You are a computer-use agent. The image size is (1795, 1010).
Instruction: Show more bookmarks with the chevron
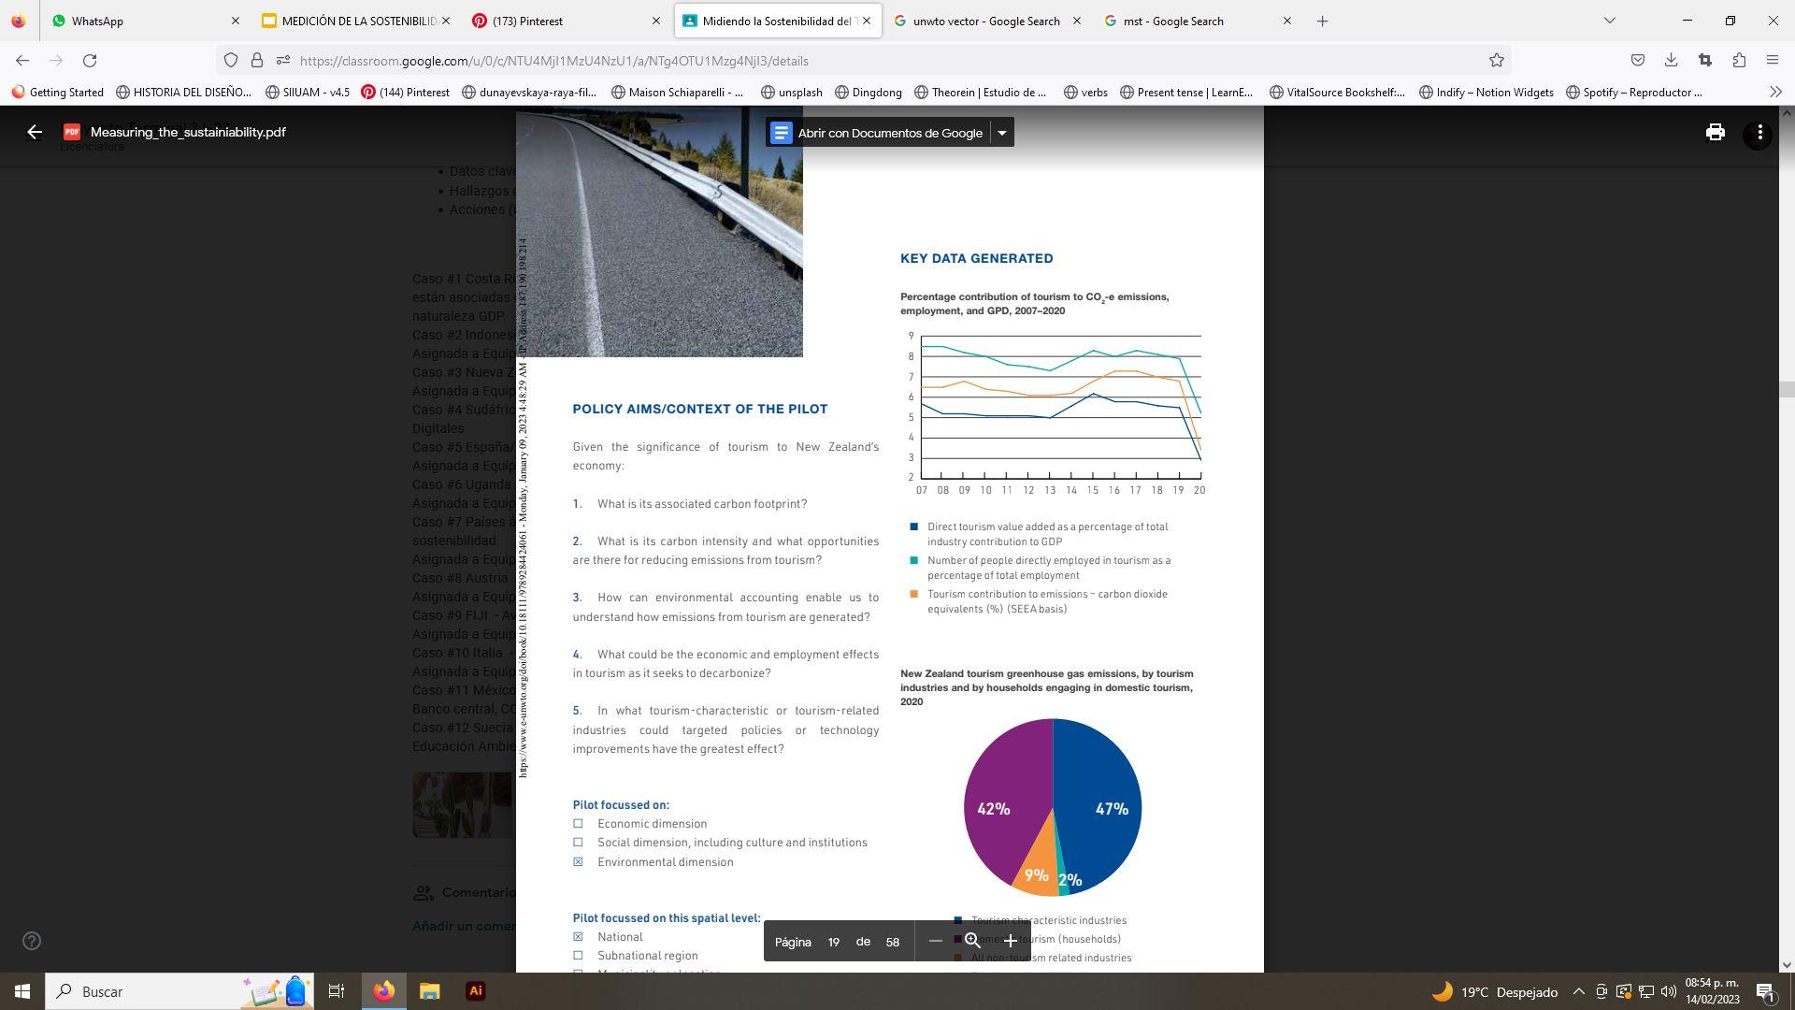point(1775,92)
